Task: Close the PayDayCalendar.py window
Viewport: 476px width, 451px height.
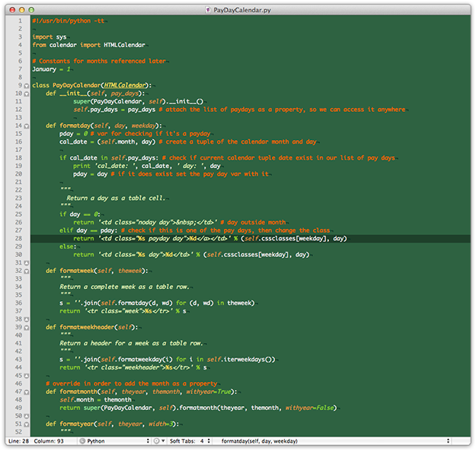Action: (x=12, y=10)
